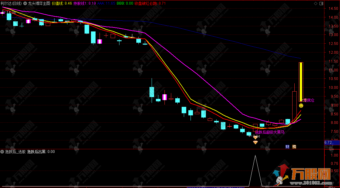The image size is (340, 188).
Task: Click the yellow smiley face signal icon
Action: (301, 105)
